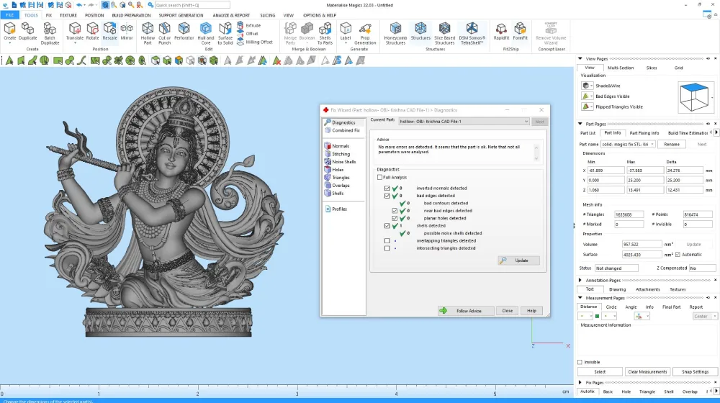The height and width of the screenshot is (403, 720).
Task: Open Slice Based Structures tool
Action: pyautogui.click(x=444, y=34)
